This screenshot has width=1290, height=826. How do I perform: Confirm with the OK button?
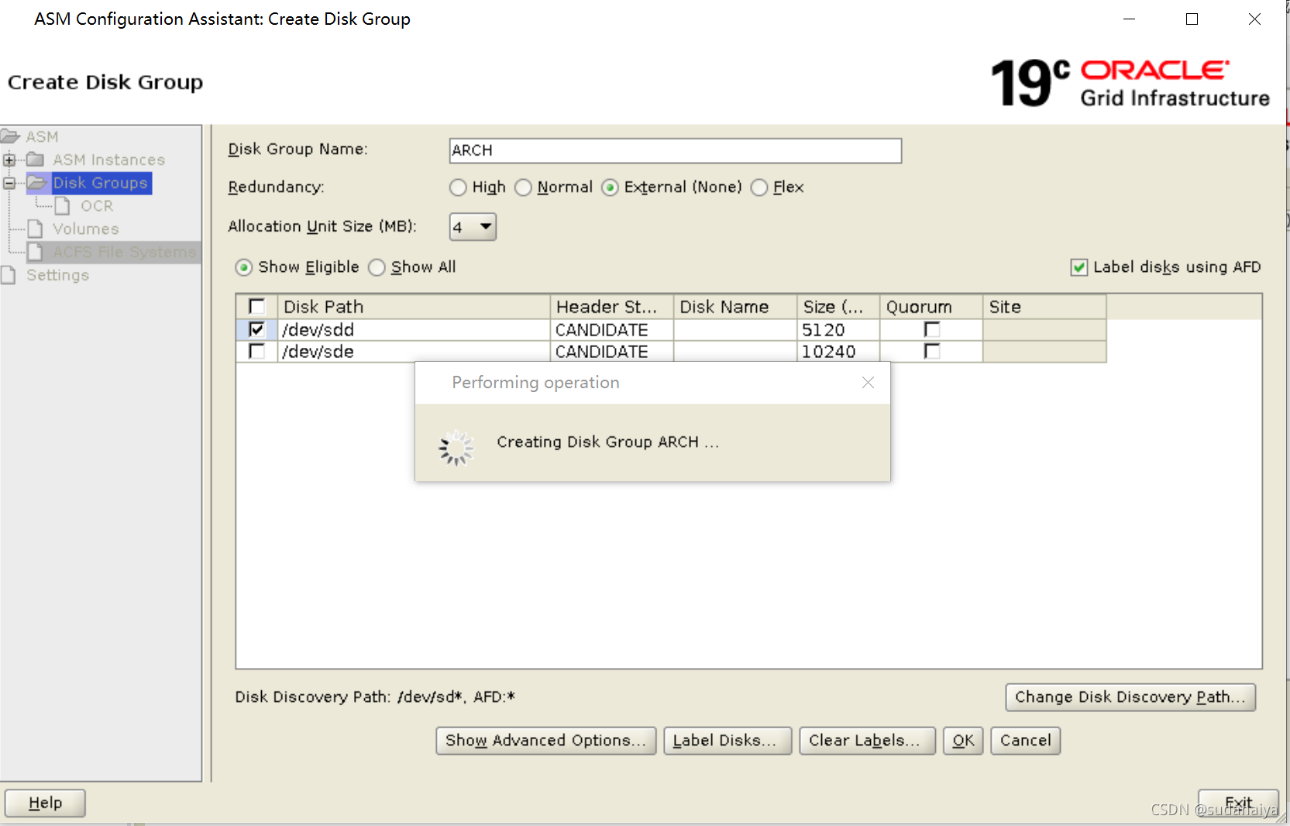pos(963,741)
